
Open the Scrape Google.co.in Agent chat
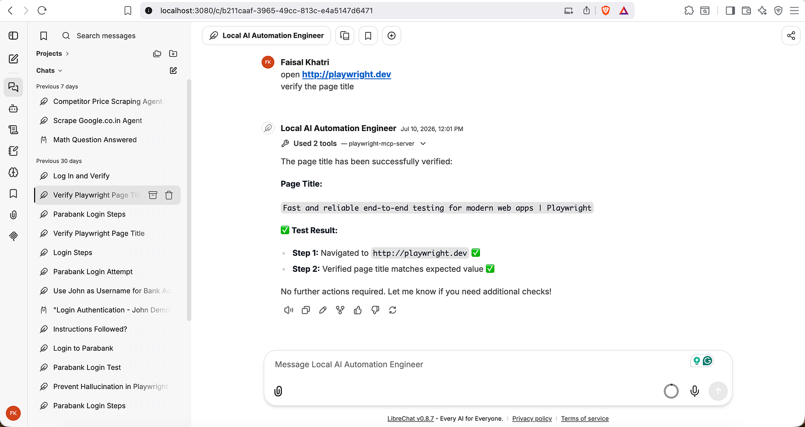(x=108, y=121)
